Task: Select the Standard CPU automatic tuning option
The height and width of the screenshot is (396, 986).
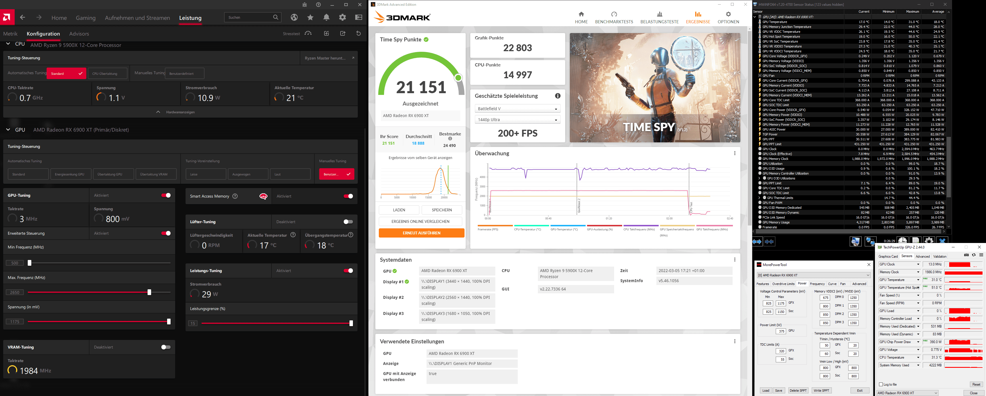Action: coord(66,73)
